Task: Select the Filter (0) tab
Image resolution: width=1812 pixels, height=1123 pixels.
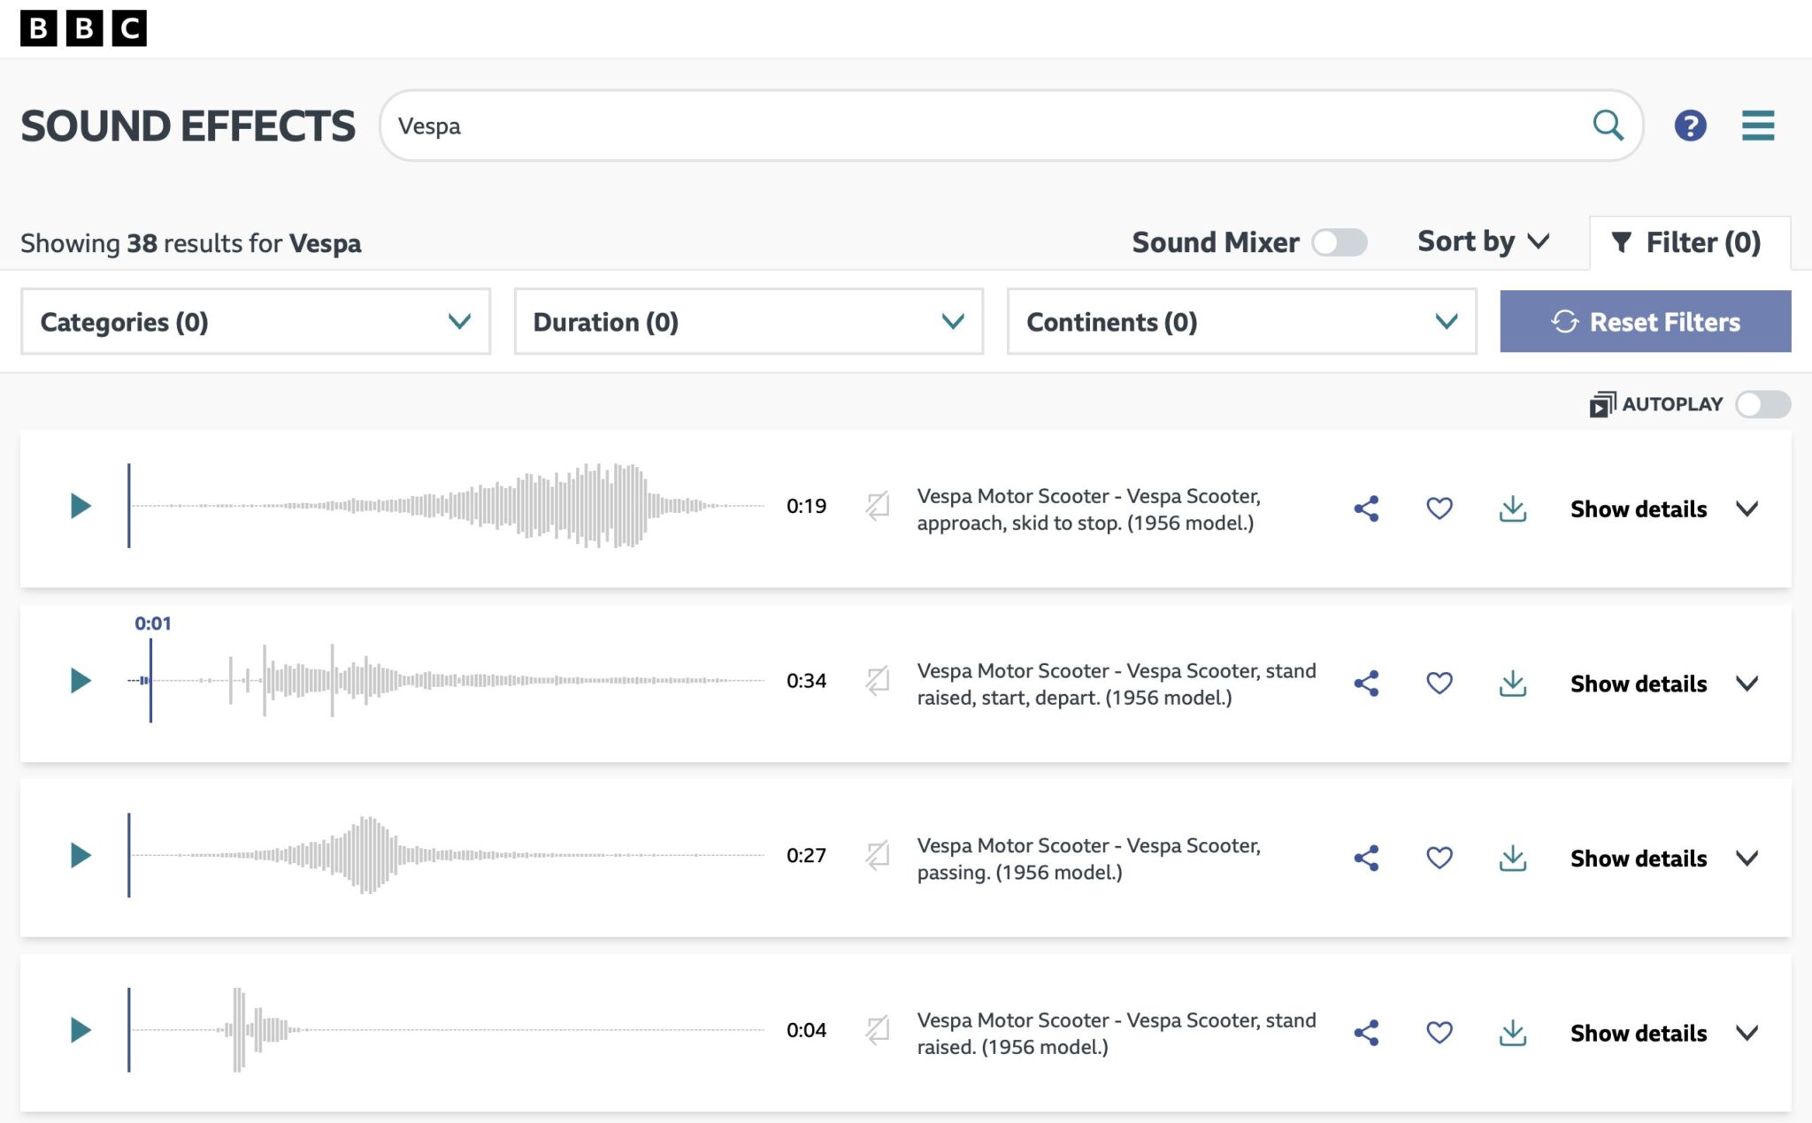Action: [1690, 242]
